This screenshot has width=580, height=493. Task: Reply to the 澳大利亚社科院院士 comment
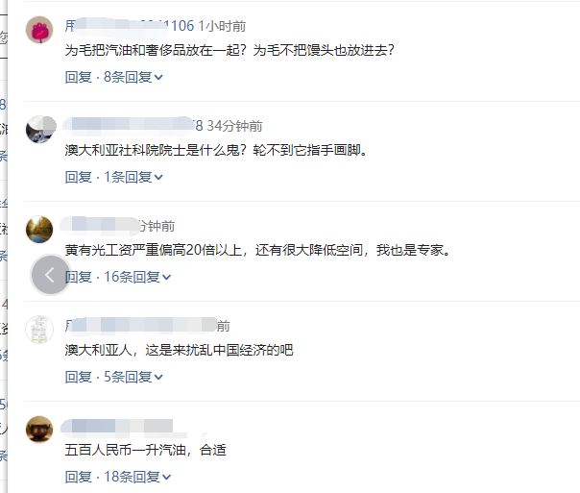tap(79, 177)
